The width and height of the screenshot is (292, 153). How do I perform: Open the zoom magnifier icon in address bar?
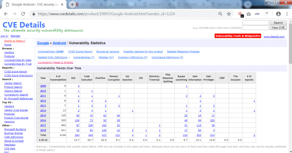tap(220, 14)
